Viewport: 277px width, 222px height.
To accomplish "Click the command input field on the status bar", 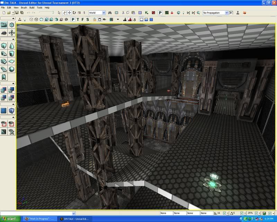I will [x=38, y=213].
